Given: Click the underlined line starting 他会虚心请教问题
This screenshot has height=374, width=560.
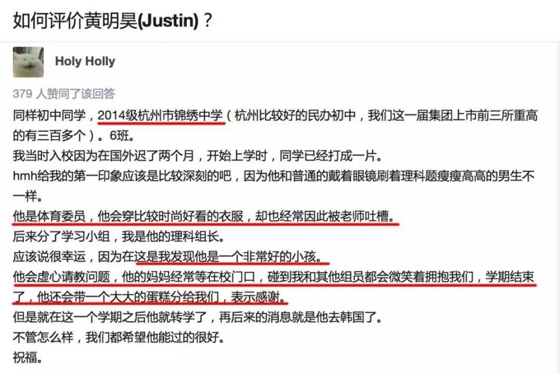Looking at the screenshot, I should 274,277.
